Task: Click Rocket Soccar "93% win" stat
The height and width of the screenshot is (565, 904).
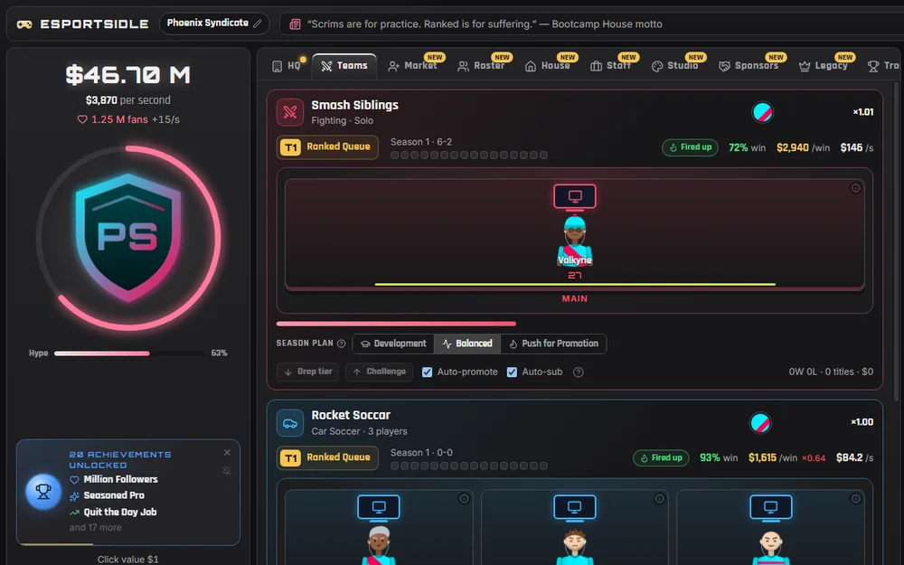Action: (x=719, y=458)
